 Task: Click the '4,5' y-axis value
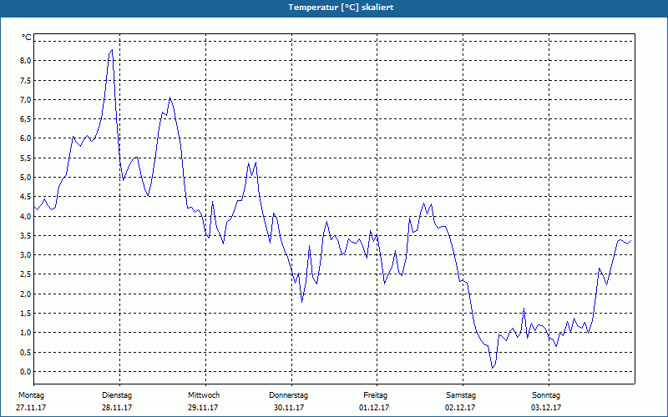(26, 197)
